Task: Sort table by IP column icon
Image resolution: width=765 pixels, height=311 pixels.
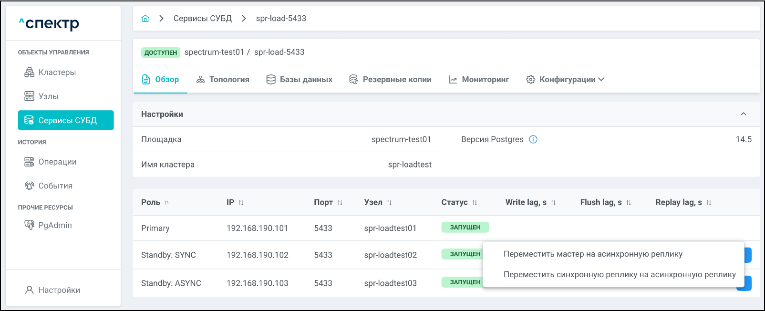Action: (241, 203)
